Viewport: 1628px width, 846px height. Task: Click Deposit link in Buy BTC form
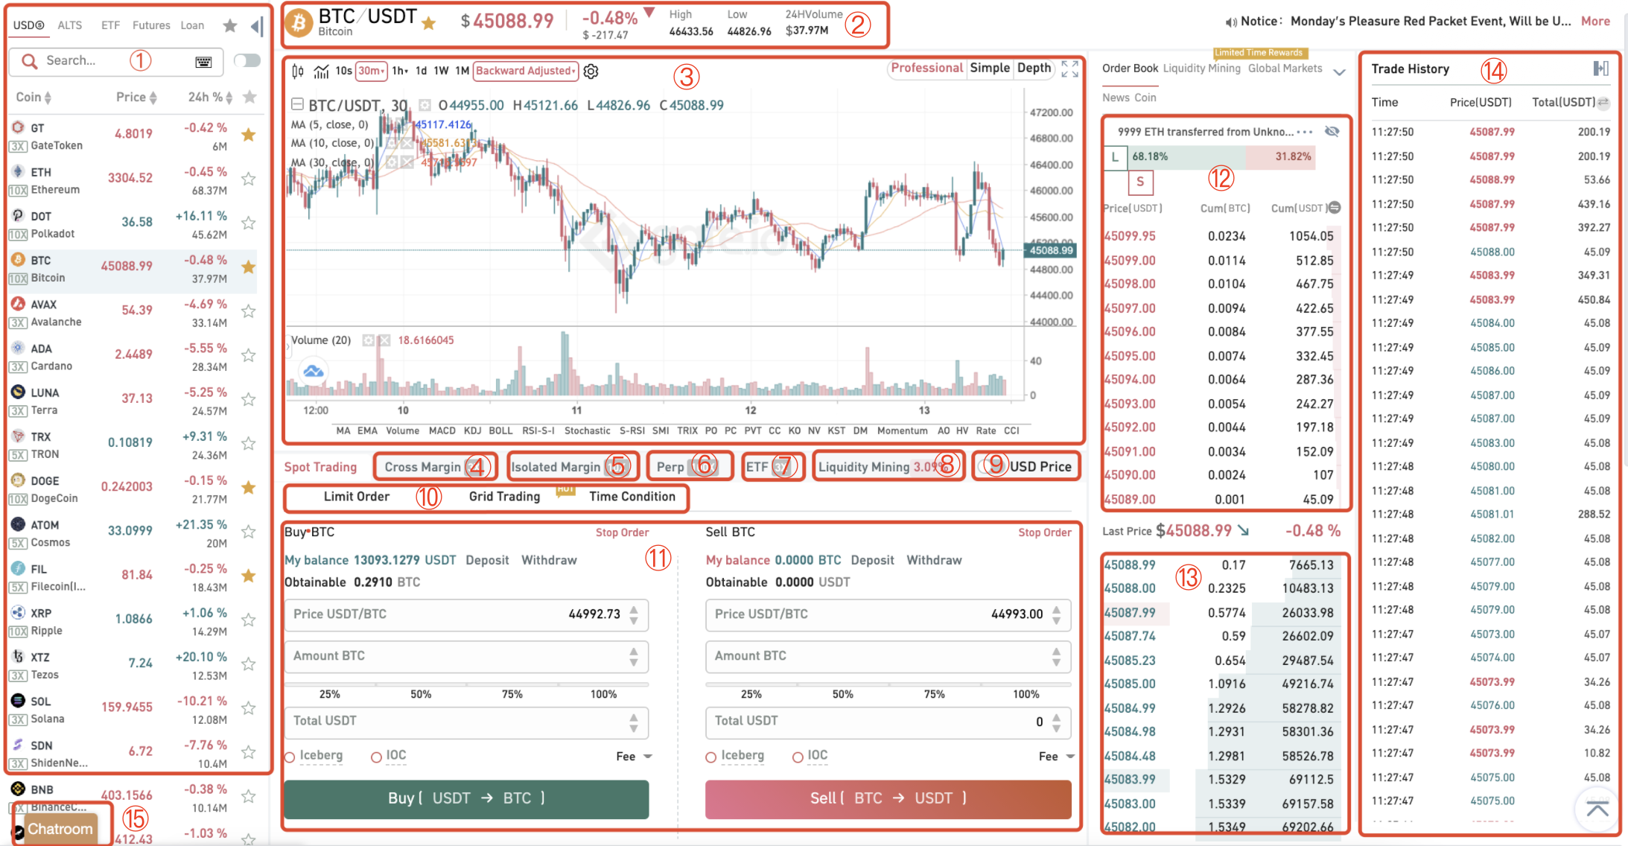[x=487, y=560]
